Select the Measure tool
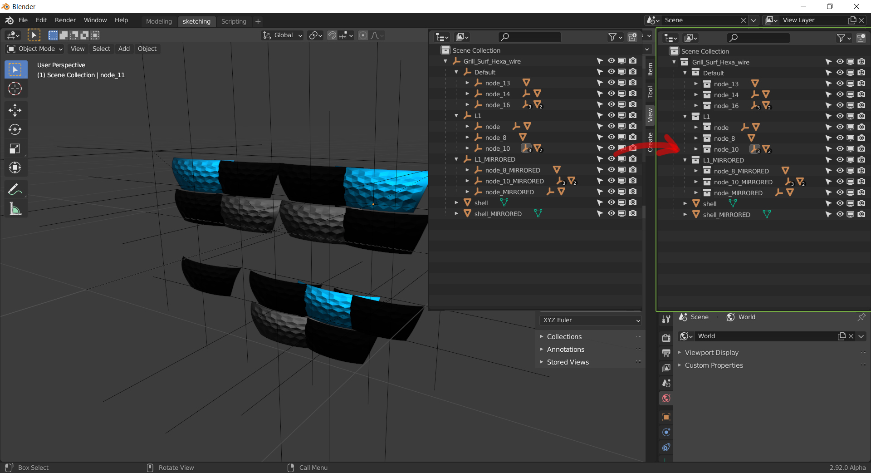This screenshot has height=473, width=871. click(x=15, y=209)
